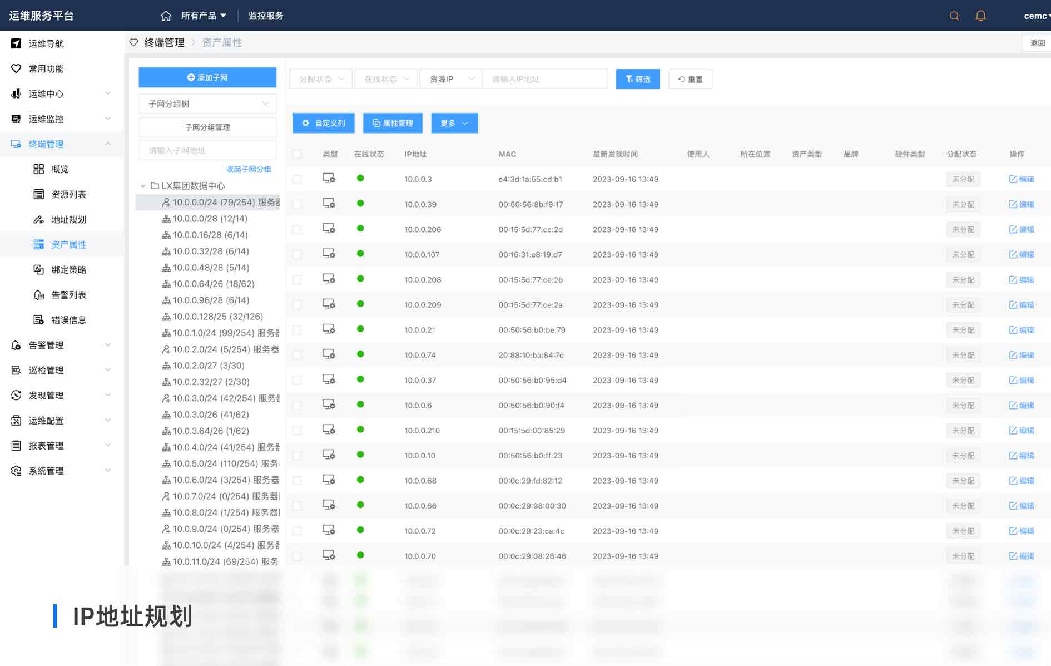The image size is (1051, 666).
Task: Click the 错误信息 icon
Action: click(38, 320)
